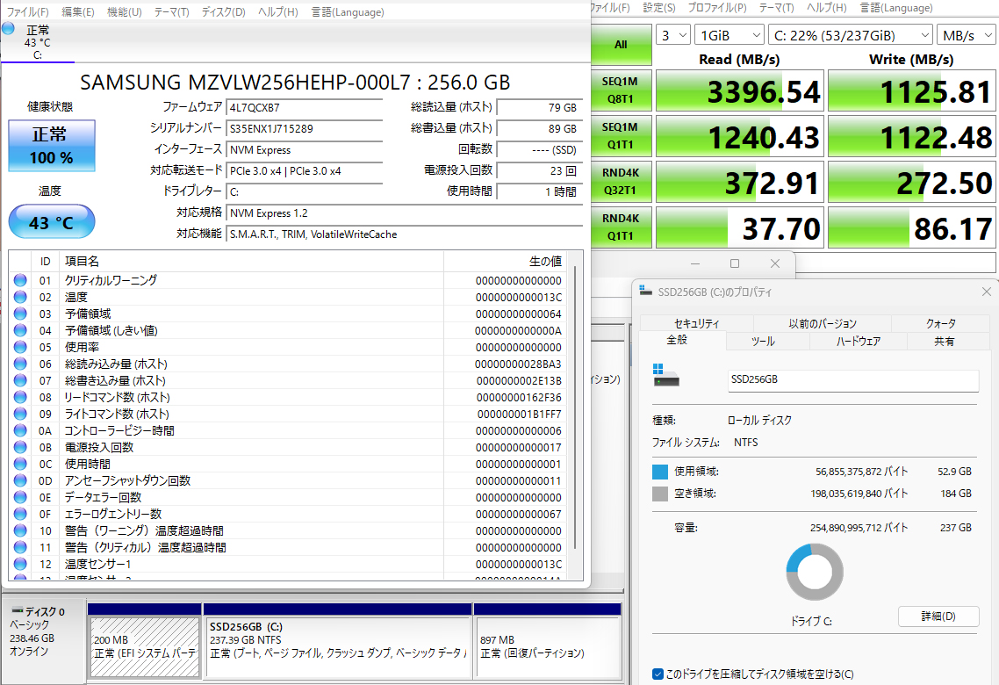Click status circle for アンセーフシャットダウン回数 row
The height and width of the screenshot is (685, 999).
click(x=20, y=480)
